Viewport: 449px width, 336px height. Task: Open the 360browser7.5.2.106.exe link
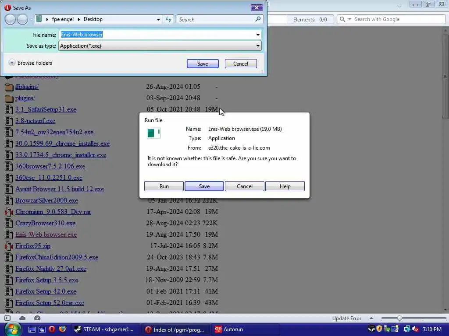point(50,166)
